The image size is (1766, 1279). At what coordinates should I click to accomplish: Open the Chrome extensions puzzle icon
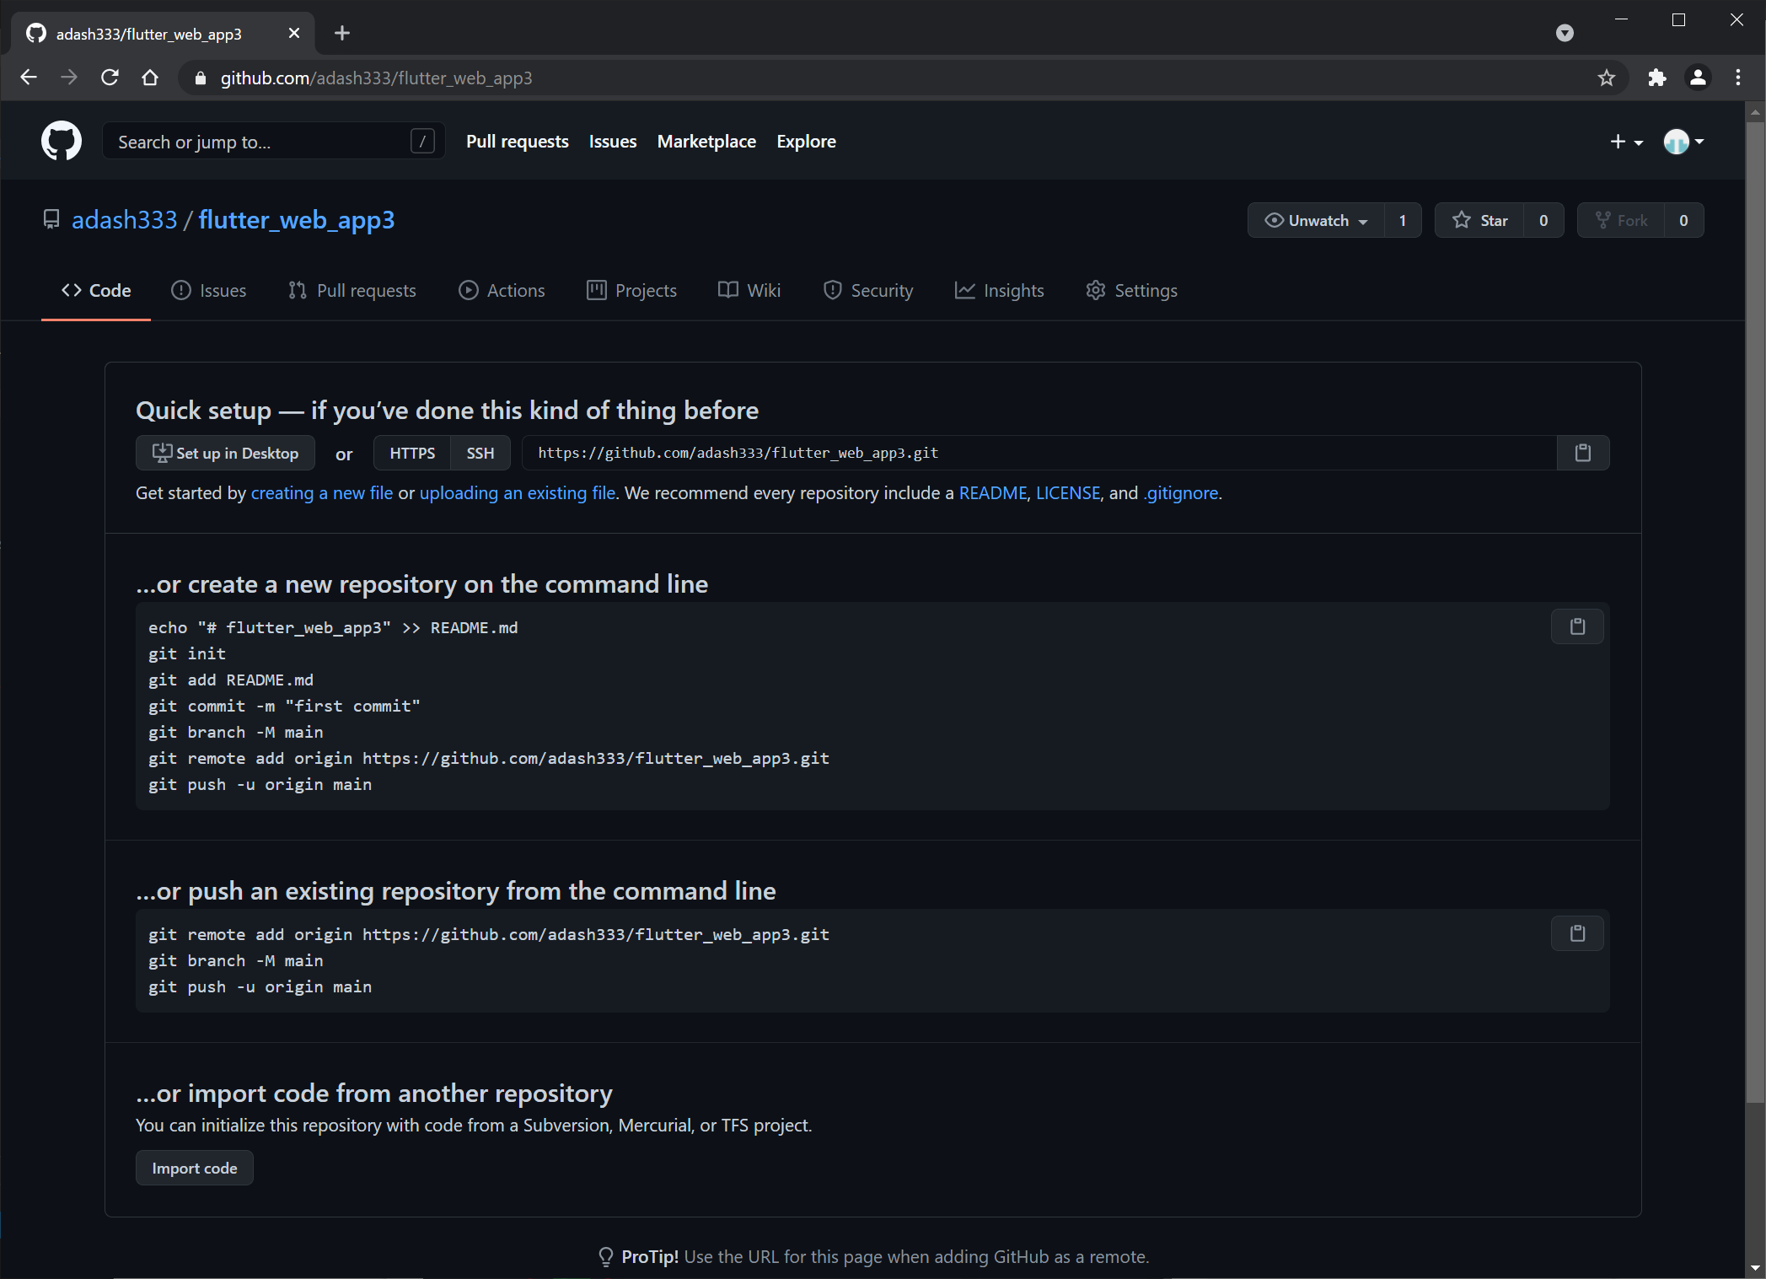click(x=1656, y=78)
